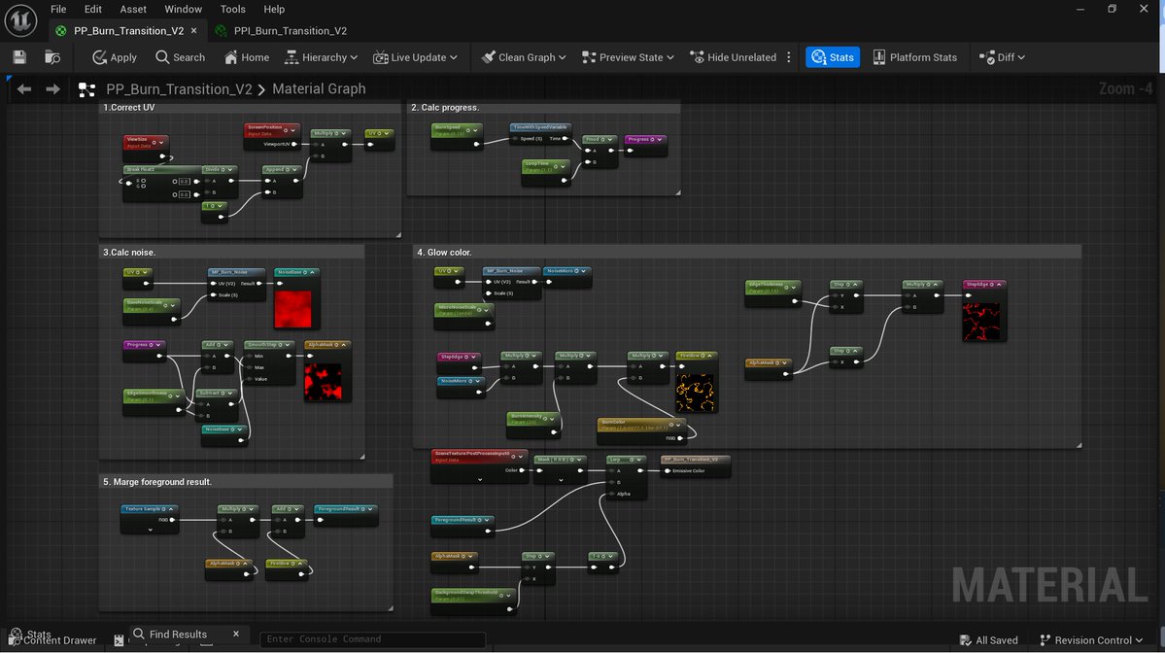Toggle Hide Unrelated nodes
Screen dimensions: 1165x653
coord(734,57)
